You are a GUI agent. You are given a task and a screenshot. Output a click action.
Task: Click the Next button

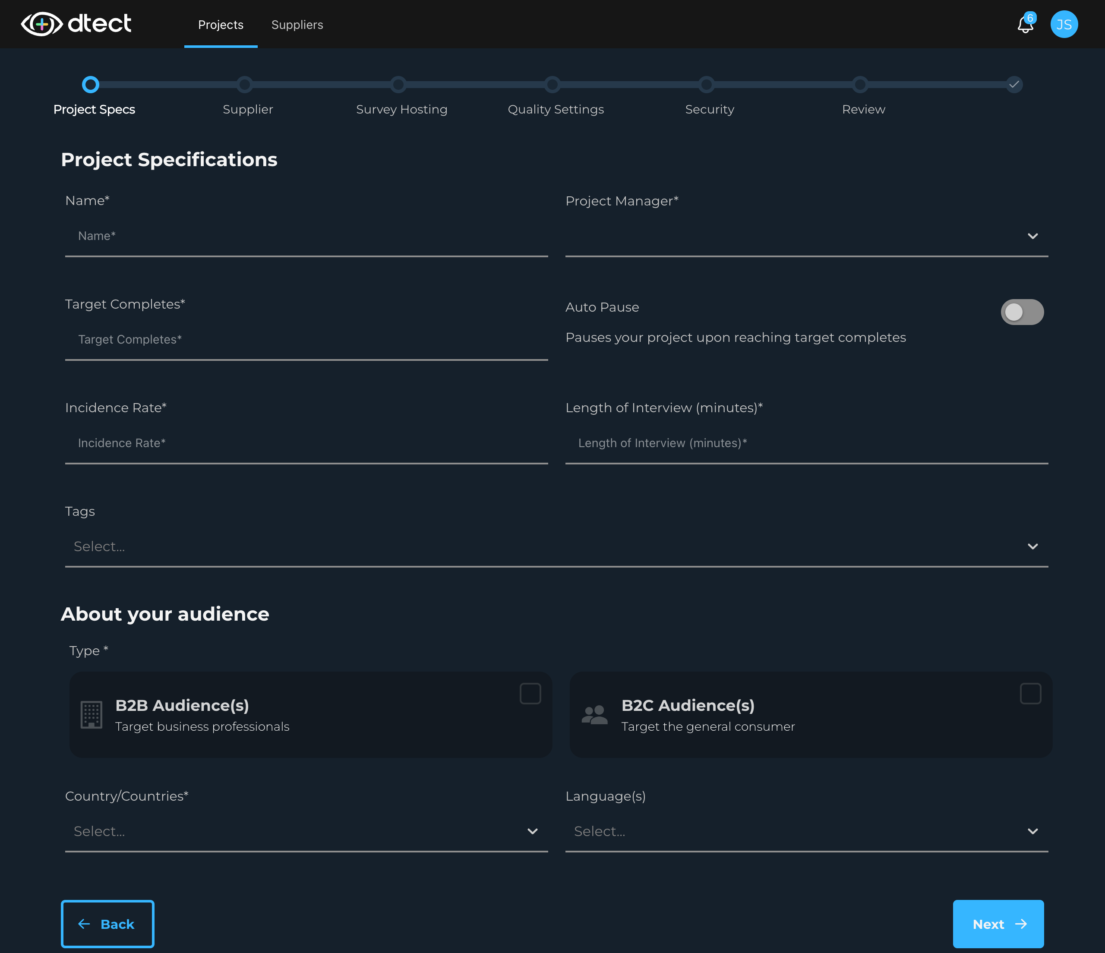pyautogui.click(x=998, y=924)
